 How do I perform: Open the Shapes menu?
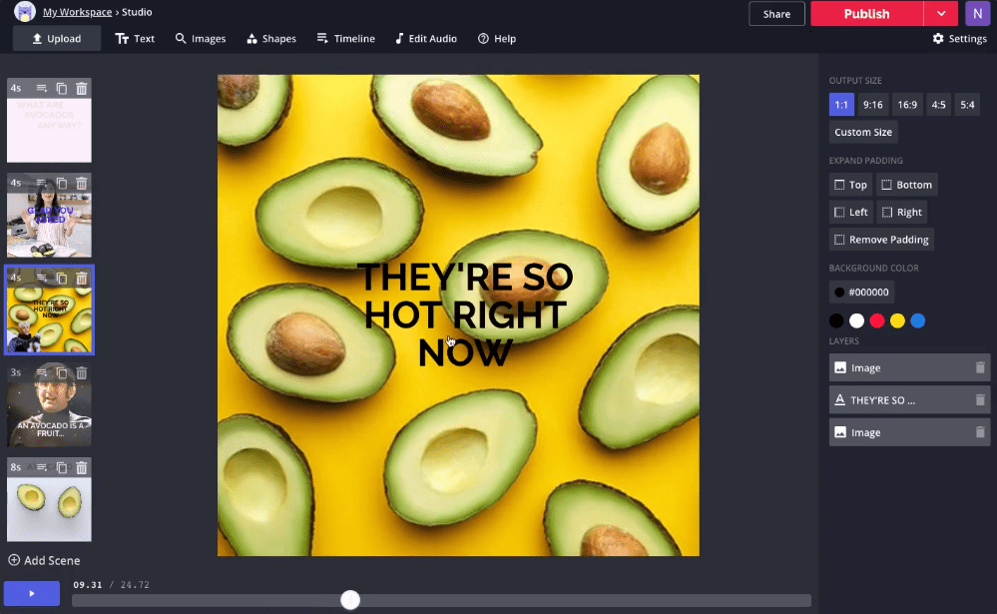(x=269, y=39)
